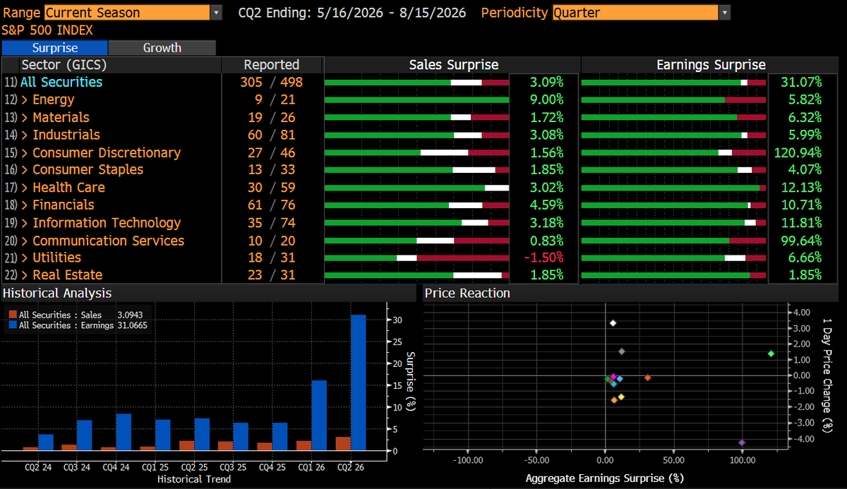
Task: Click the CQ2 26 blue earnings bar
Action: 359,382
